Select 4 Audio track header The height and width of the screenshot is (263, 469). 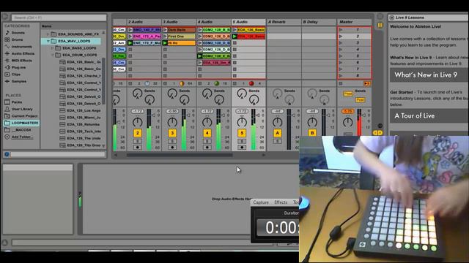[214, 22]
